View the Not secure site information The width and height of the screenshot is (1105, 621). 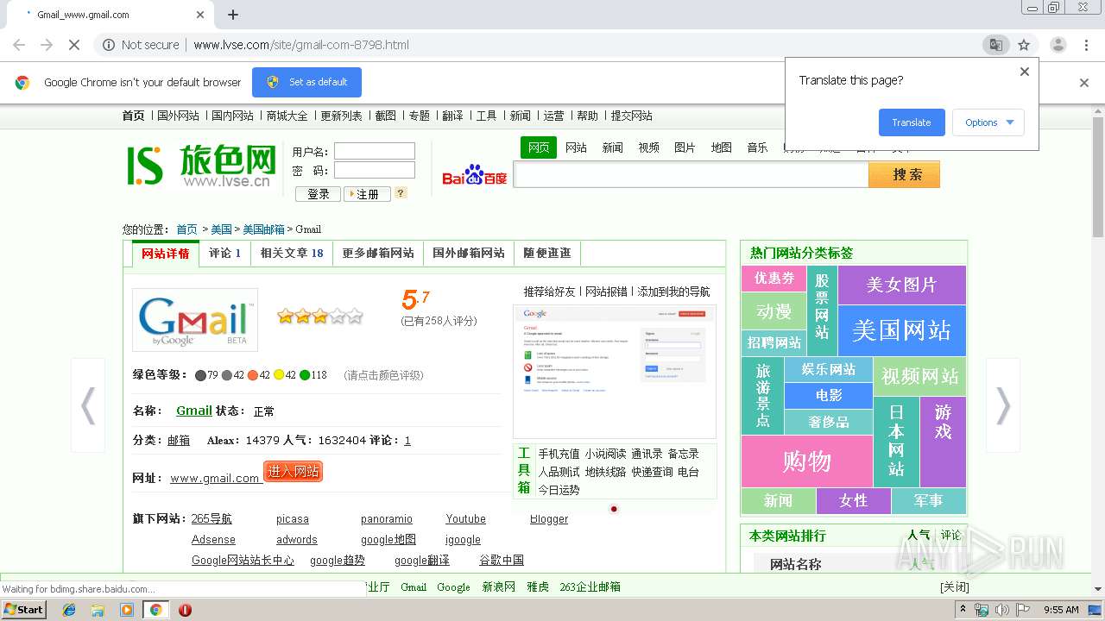pos(142,45)
